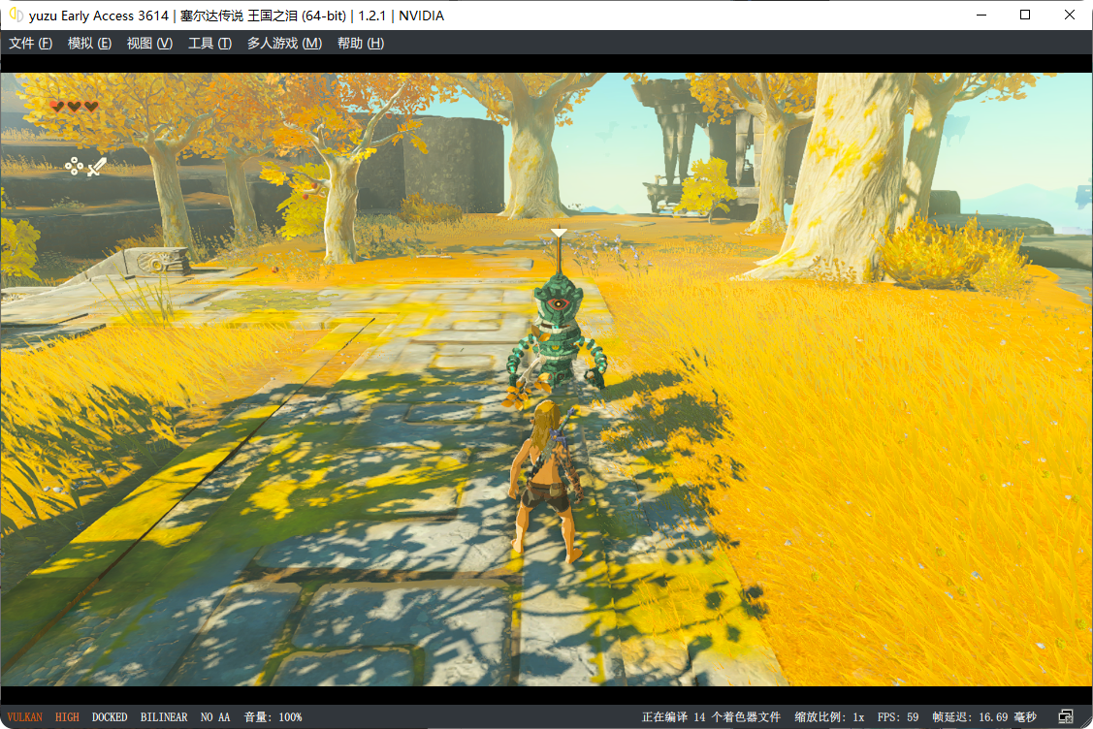The image size is (1093, 729).
Task: Click the FPS: 59 status text
Action: pyautogui.click(x=898, y=717)
